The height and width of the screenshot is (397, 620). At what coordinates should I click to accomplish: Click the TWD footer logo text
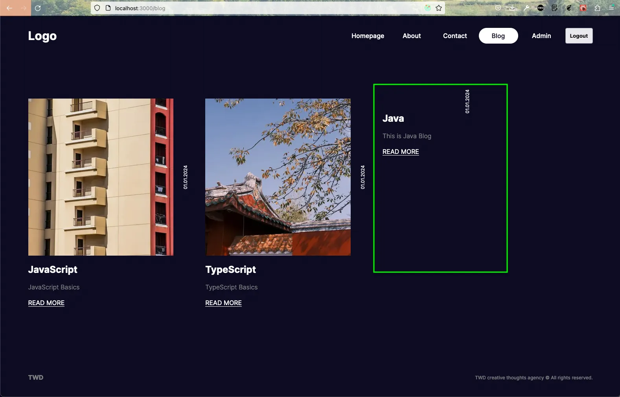pyautogui.click(x=36, y=377)
